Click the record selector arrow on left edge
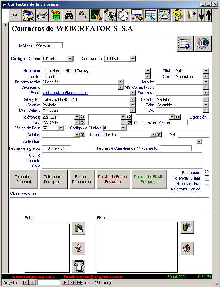220x287 pixels. tap(5, 25)
